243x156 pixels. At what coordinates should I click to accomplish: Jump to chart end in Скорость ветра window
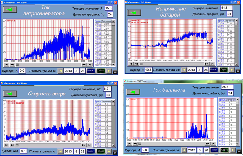[89, 145]
